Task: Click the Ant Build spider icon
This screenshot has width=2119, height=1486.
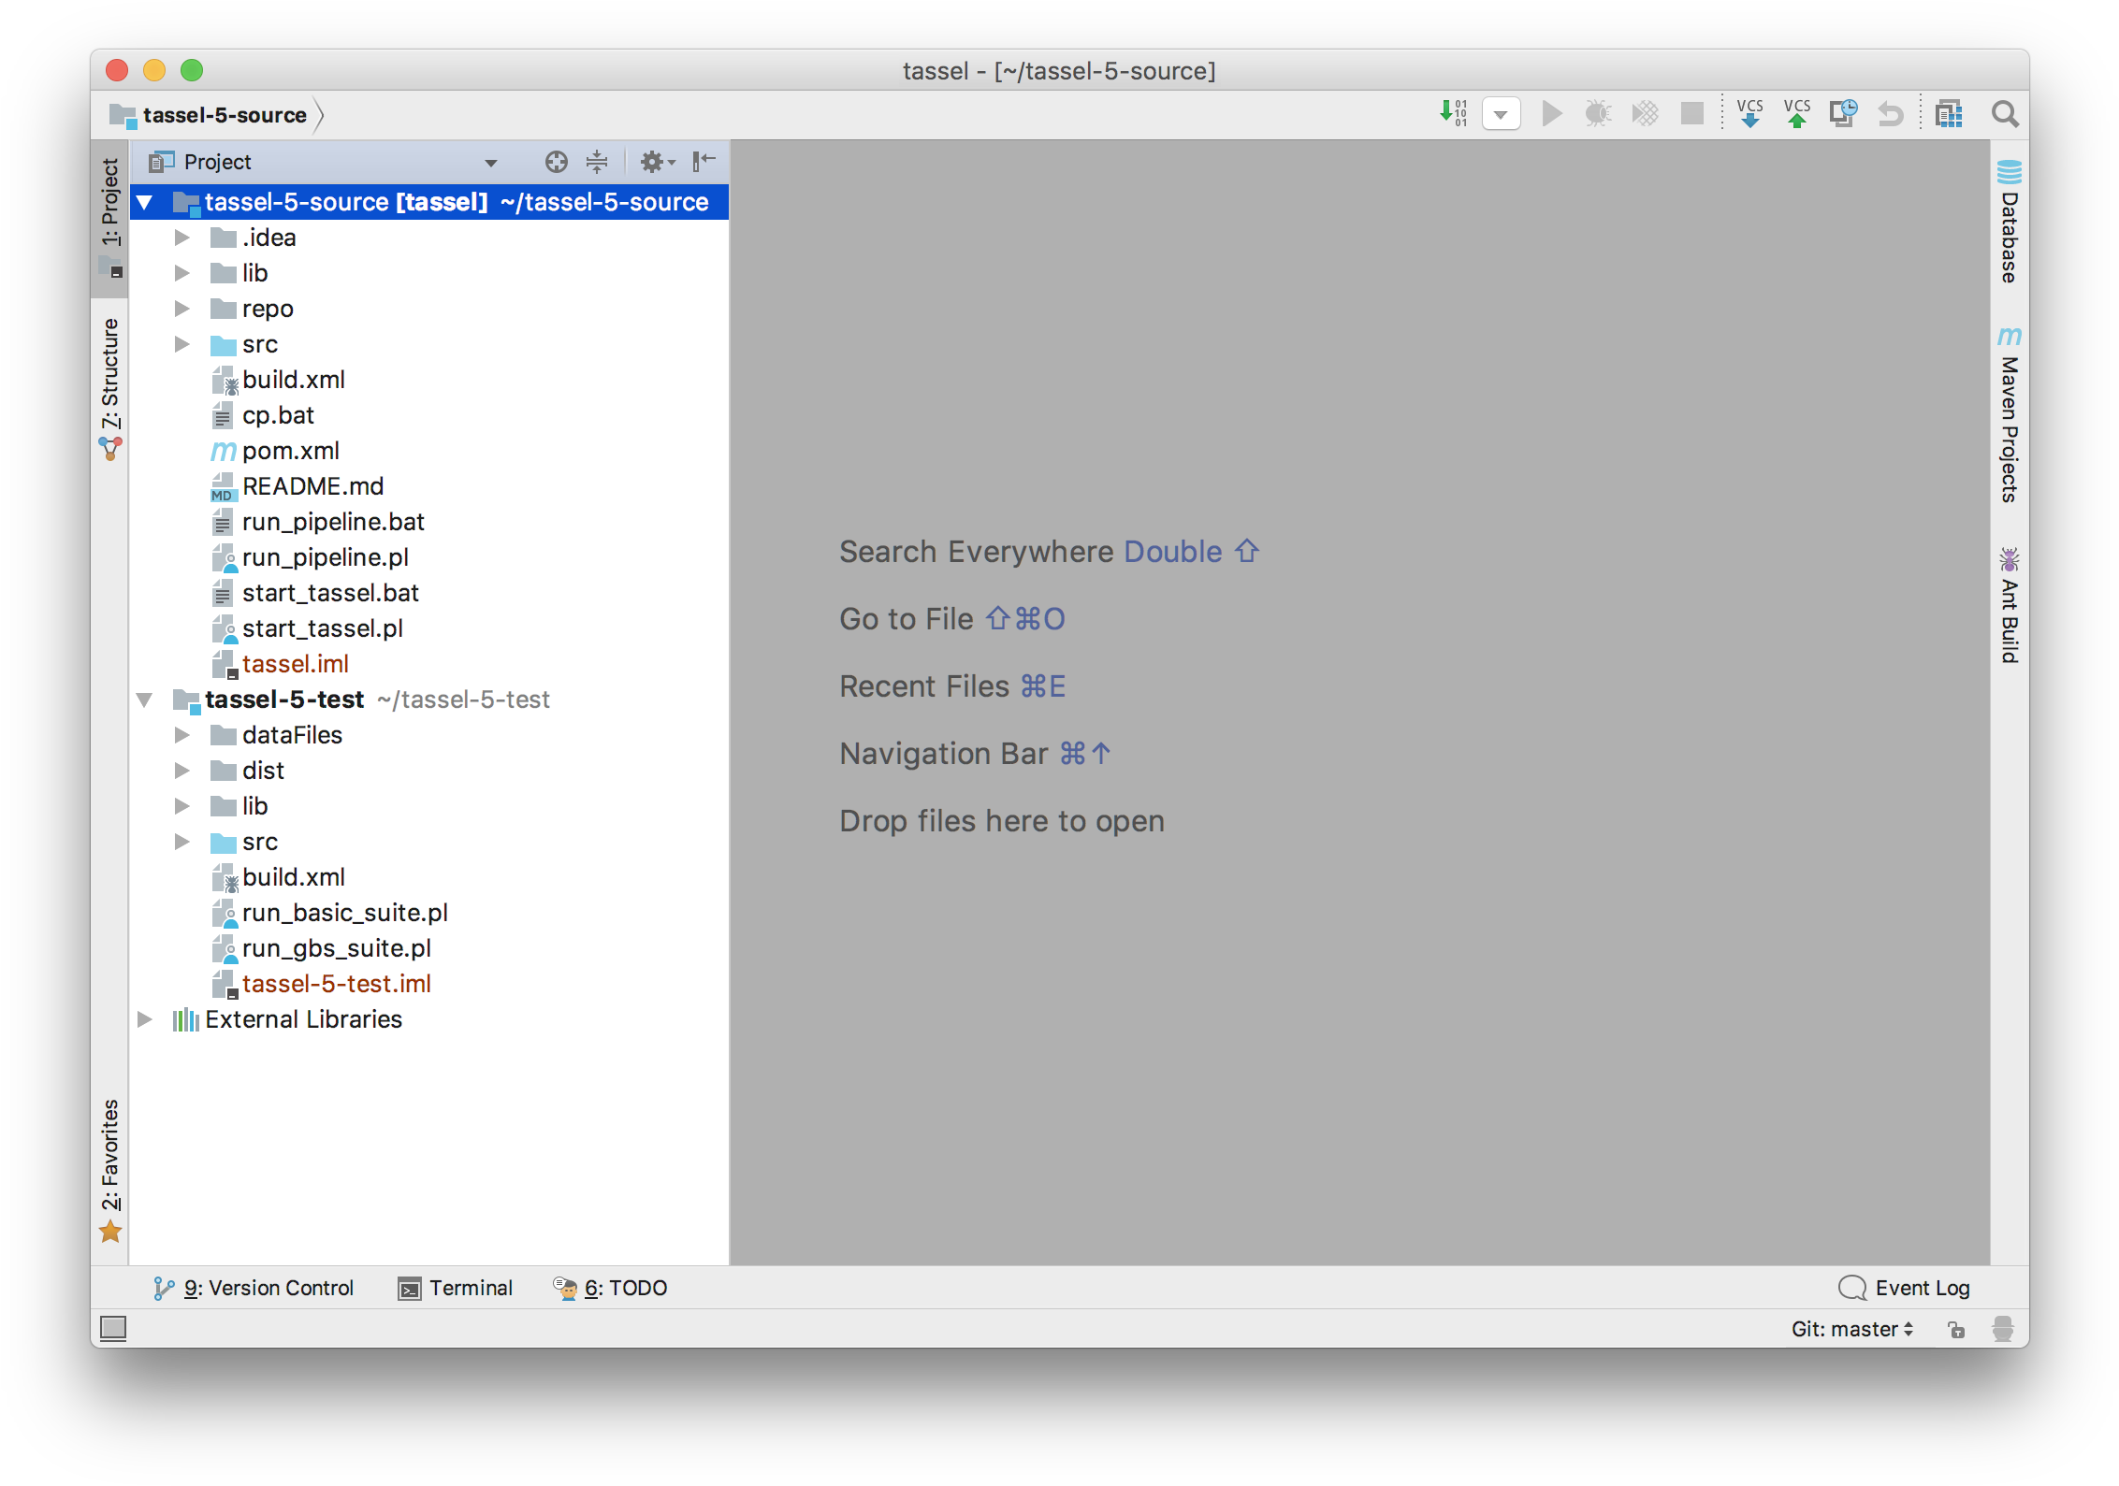Action: coord(2009,559)
